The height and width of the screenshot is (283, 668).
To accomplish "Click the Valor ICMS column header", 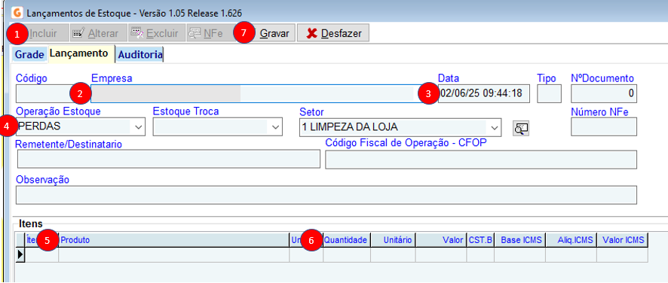I will click(623, 240).
